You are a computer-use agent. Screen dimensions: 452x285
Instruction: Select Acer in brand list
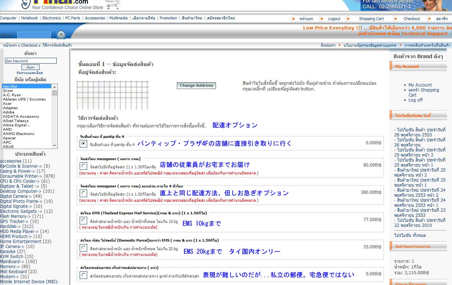click(7, 104)
